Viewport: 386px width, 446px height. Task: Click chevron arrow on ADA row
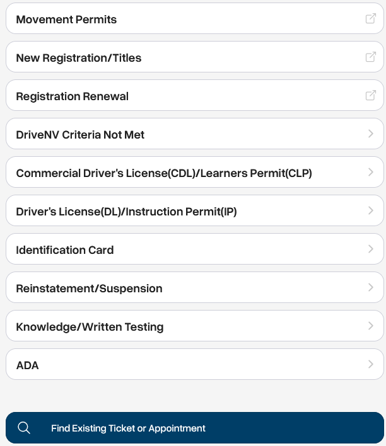pos(371,365)
